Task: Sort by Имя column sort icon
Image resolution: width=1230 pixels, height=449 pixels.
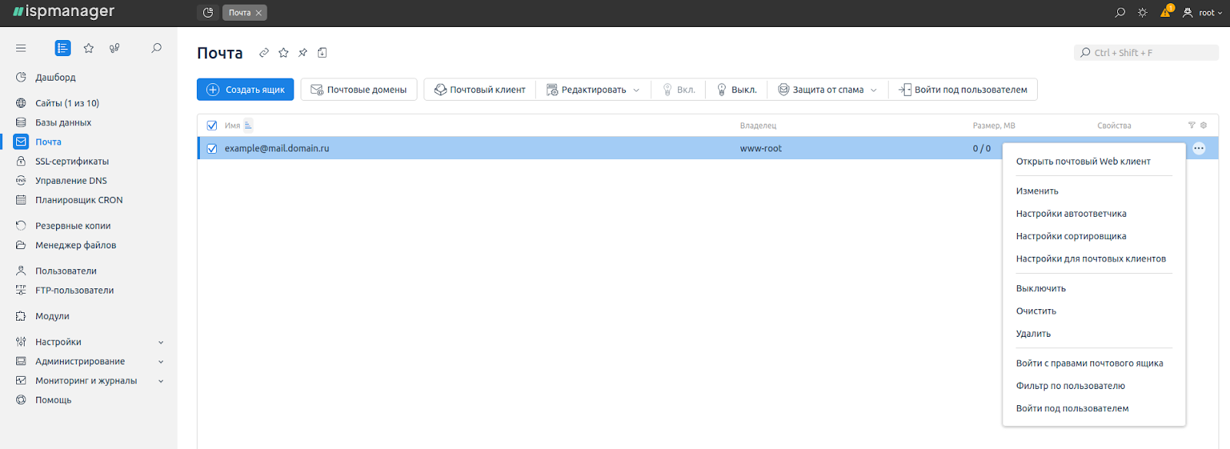Action: pos(248,125)
